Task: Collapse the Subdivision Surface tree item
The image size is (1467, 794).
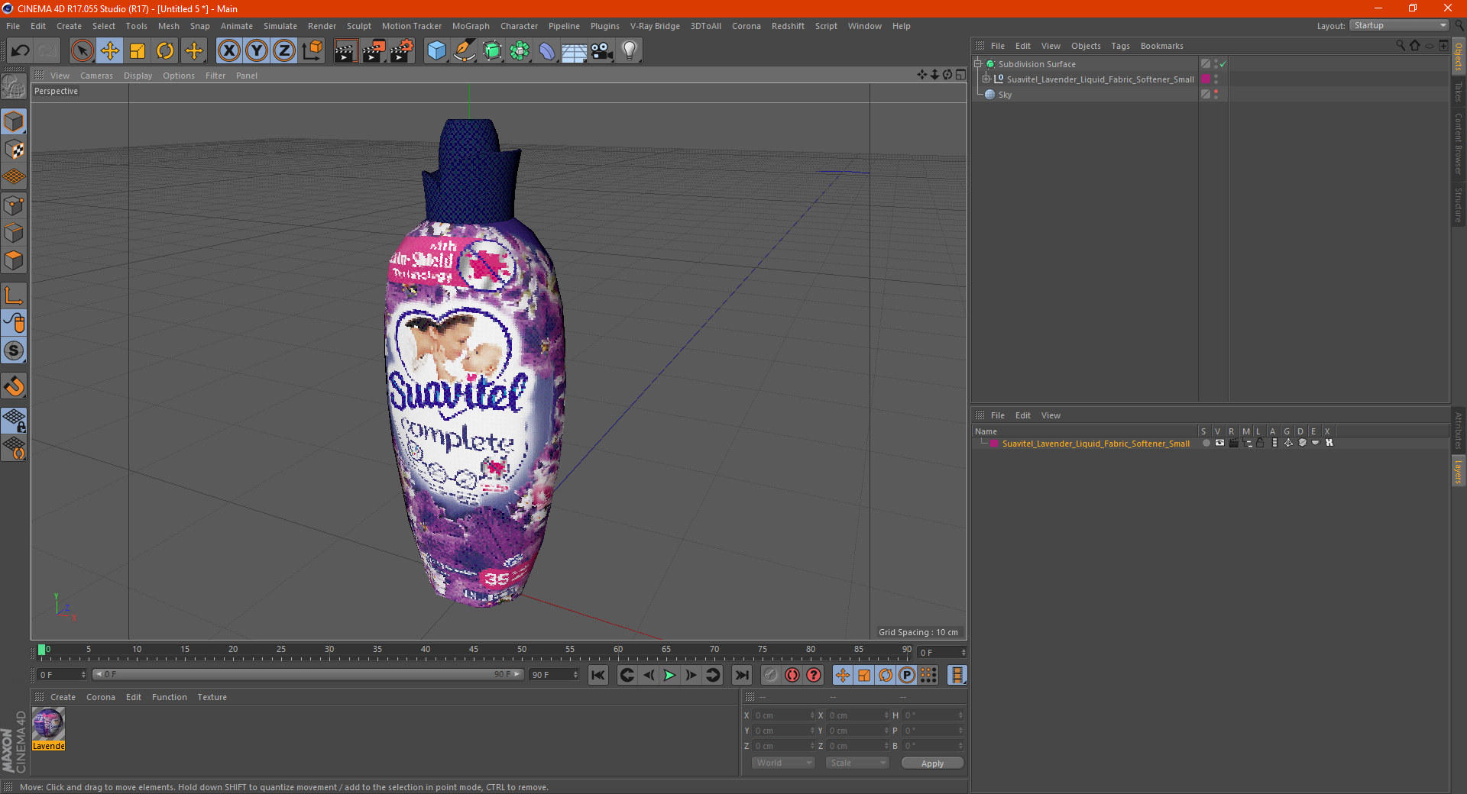Action: tap(977, 64)
